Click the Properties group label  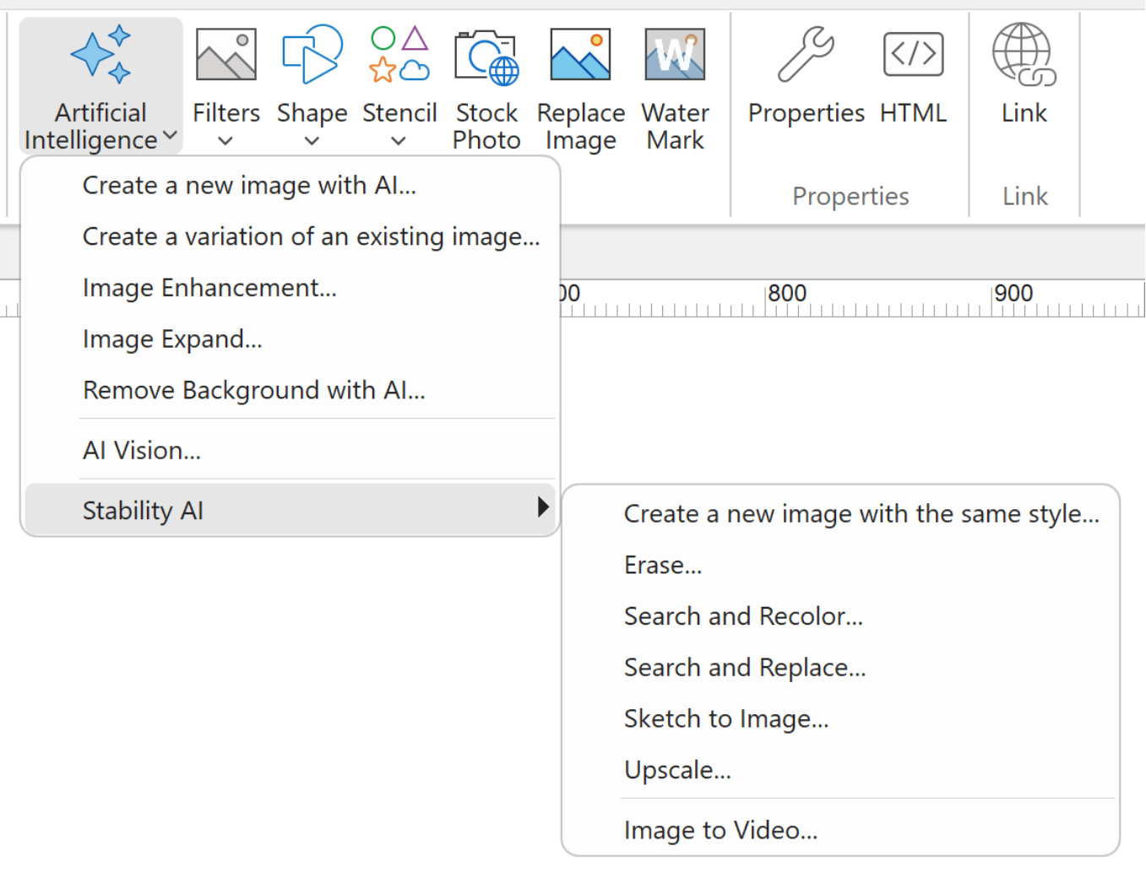850,197
